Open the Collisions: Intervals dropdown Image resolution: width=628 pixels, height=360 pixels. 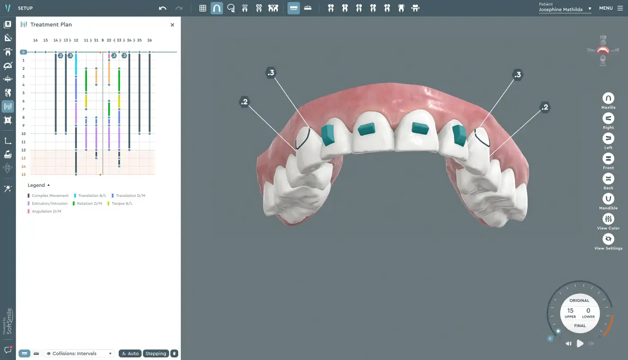[x=78, y=353]
